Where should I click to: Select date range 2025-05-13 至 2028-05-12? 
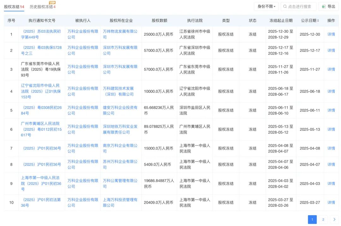(x=281, y=129)
